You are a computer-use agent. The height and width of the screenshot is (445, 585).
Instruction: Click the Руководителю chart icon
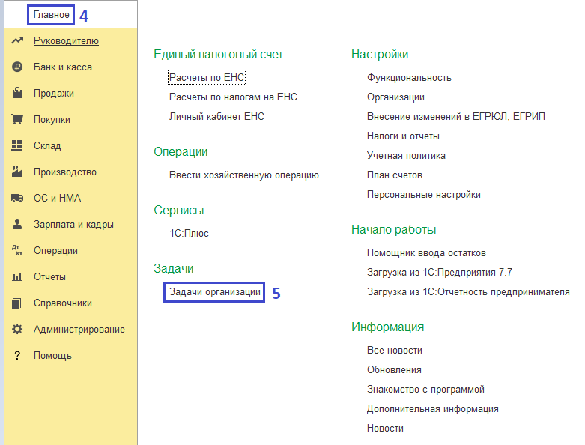pos(17,41)
